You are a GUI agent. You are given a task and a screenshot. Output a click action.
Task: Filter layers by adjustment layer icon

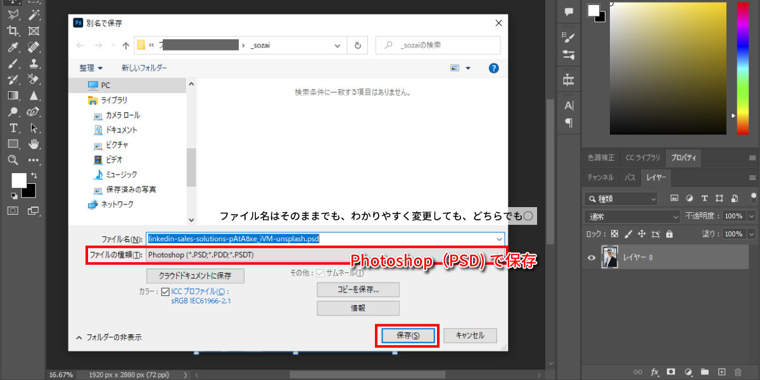pyautogui.click(x=690, y=198)
